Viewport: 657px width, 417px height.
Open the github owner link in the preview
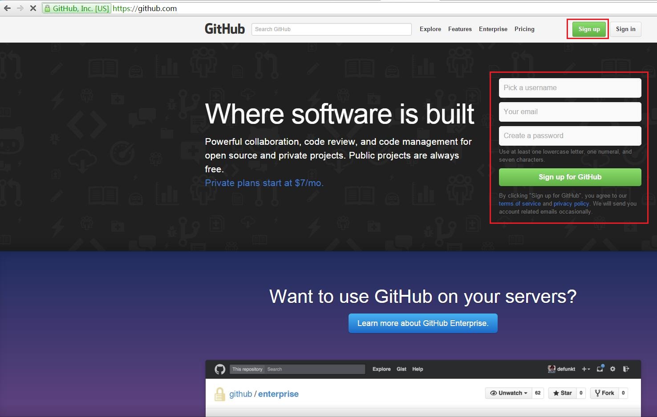241,394
